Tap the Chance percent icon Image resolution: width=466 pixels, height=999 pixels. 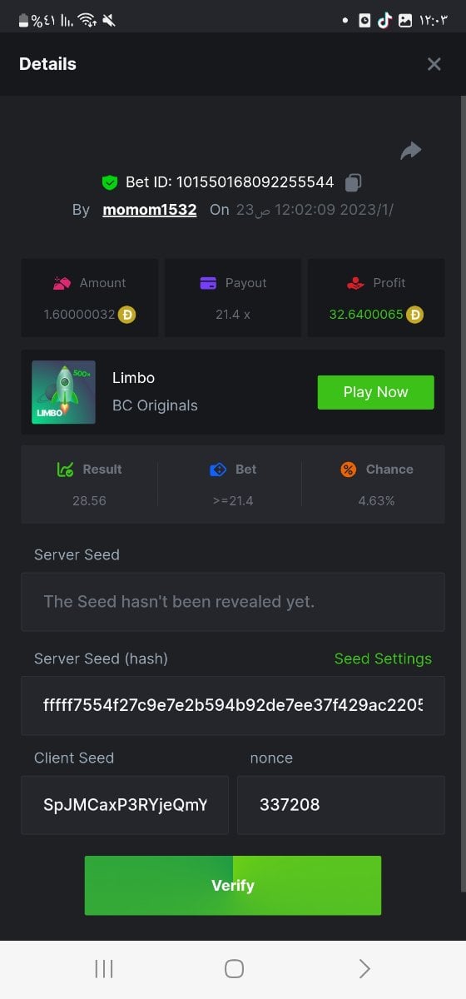coord(349,470)
